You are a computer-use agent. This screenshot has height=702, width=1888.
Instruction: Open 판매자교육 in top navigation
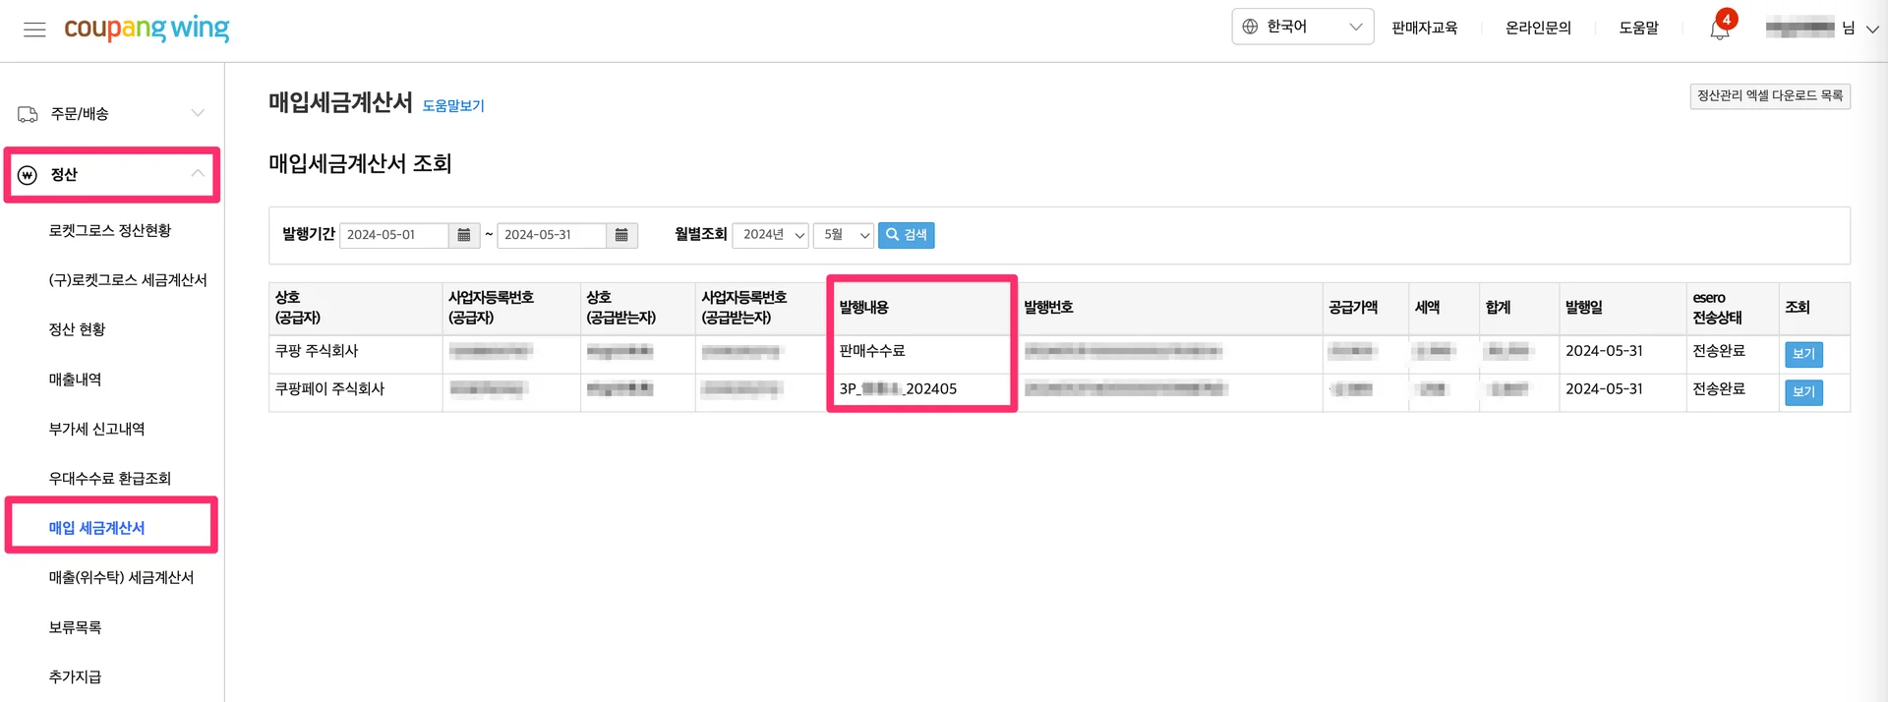click(1424, 28)
